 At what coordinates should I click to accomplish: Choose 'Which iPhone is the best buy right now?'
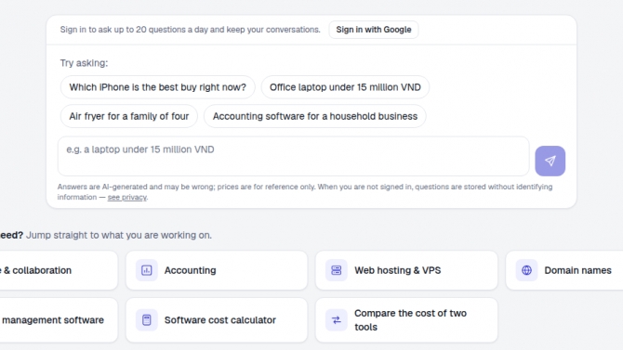point(158,87)
